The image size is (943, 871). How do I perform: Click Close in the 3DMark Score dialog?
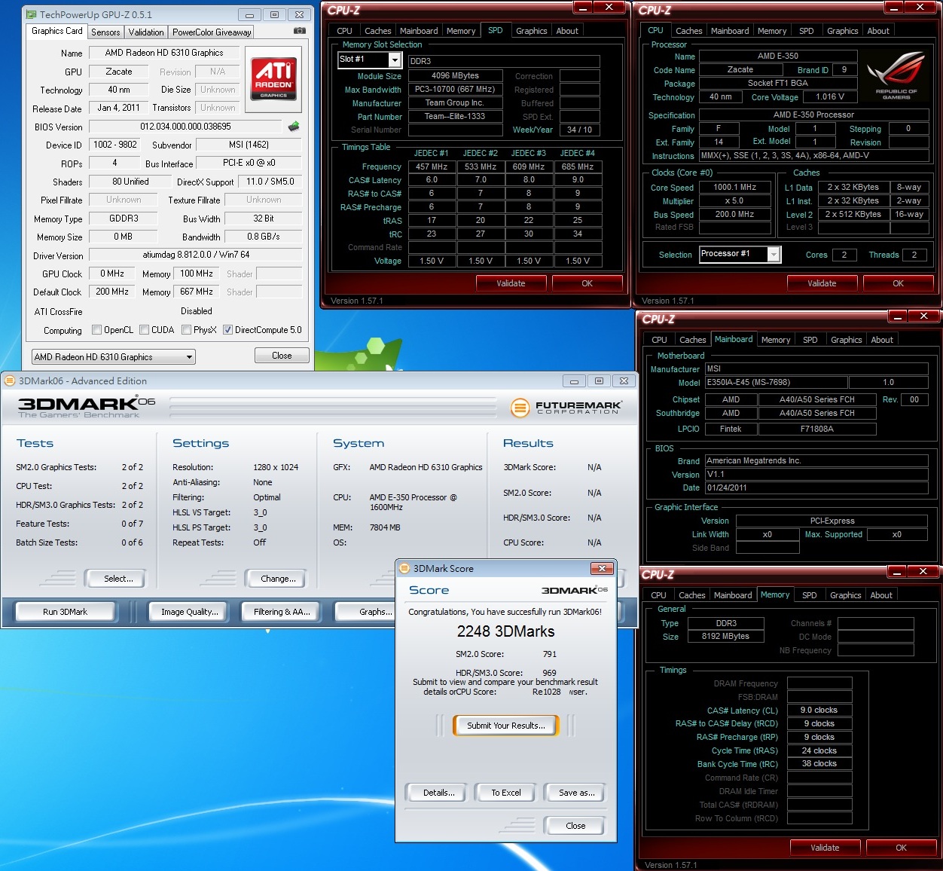tap(575, 826)
